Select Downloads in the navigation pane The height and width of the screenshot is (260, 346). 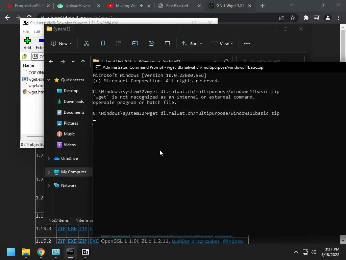74,102
